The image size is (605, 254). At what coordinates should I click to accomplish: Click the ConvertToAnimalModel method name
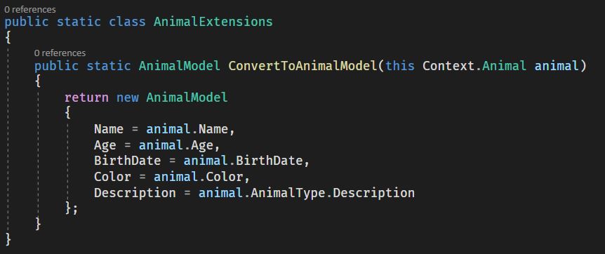(x=302, y=66)
